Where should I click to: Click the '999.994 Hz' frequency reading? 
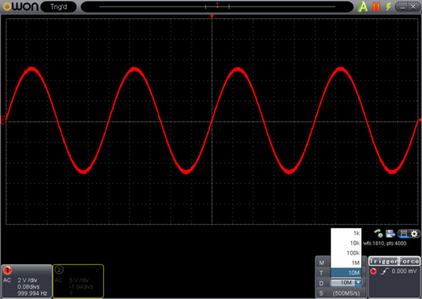click(x=32, y=293)
